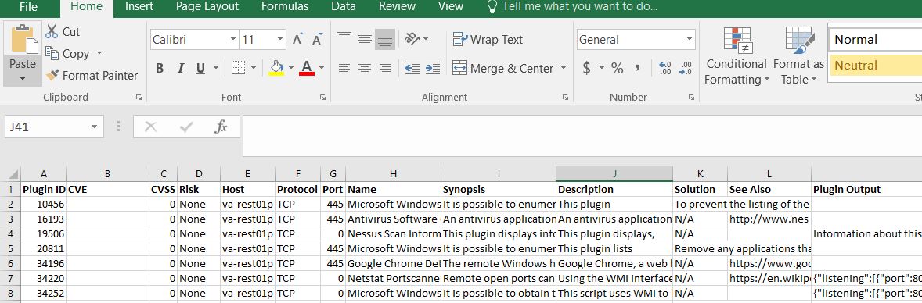Image resolution: width=922 pixels, height=303 pixels.
Task: Select row 7 header
Action: [11, 278]
